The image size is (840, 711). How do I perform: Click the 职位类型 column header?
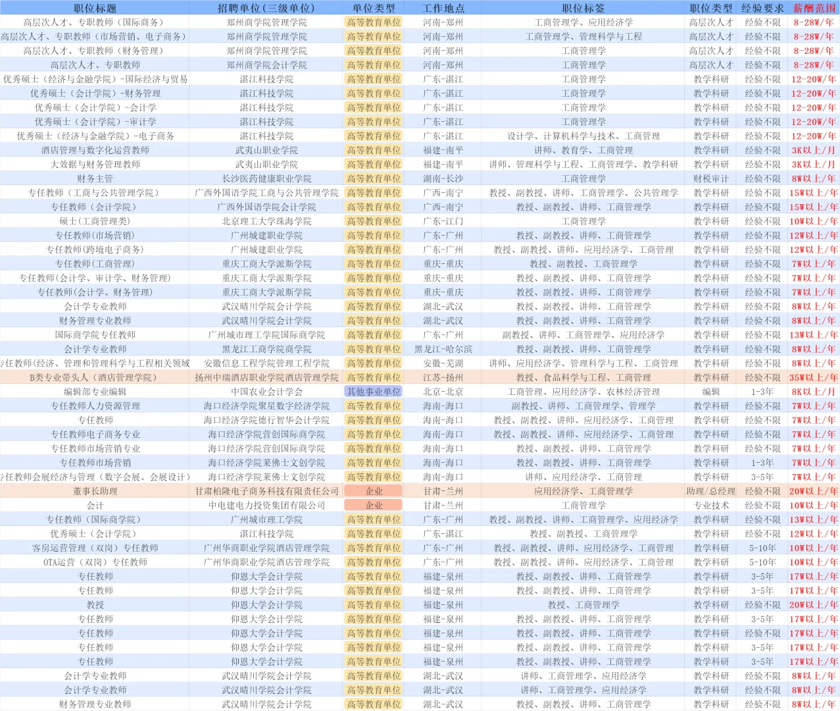point(711,8)
